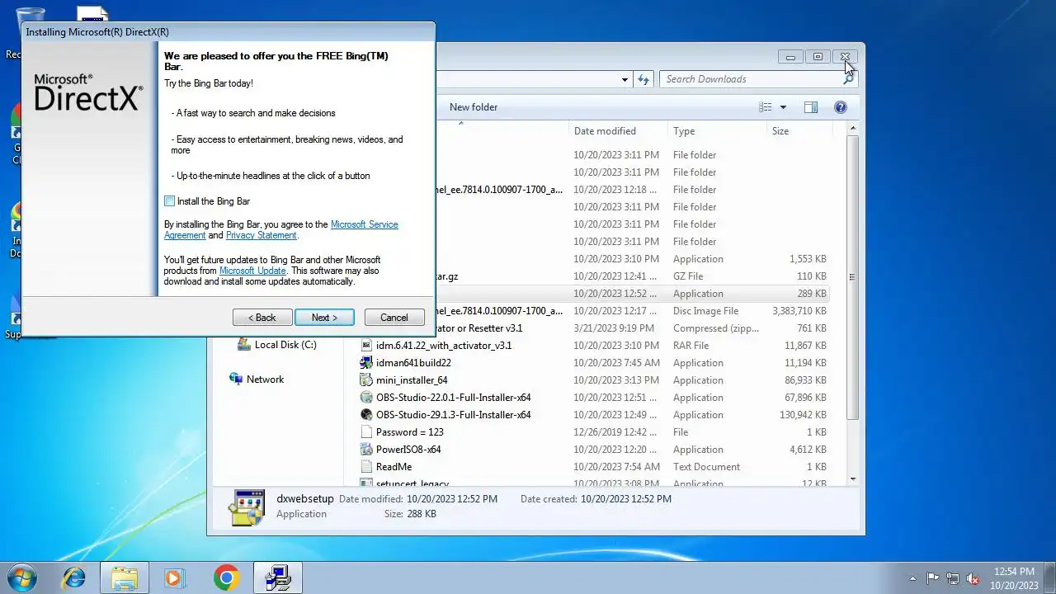Click the Explorer vertical scrollbar thumb
The height and width of the screenshot is (594, 1056).
point(852,276)
